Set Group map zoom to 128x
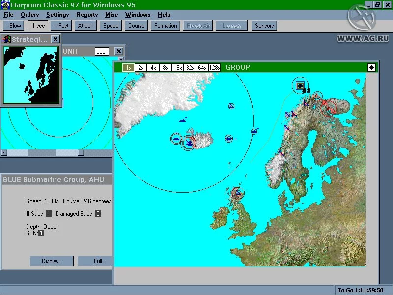 [x=215, y=68]
